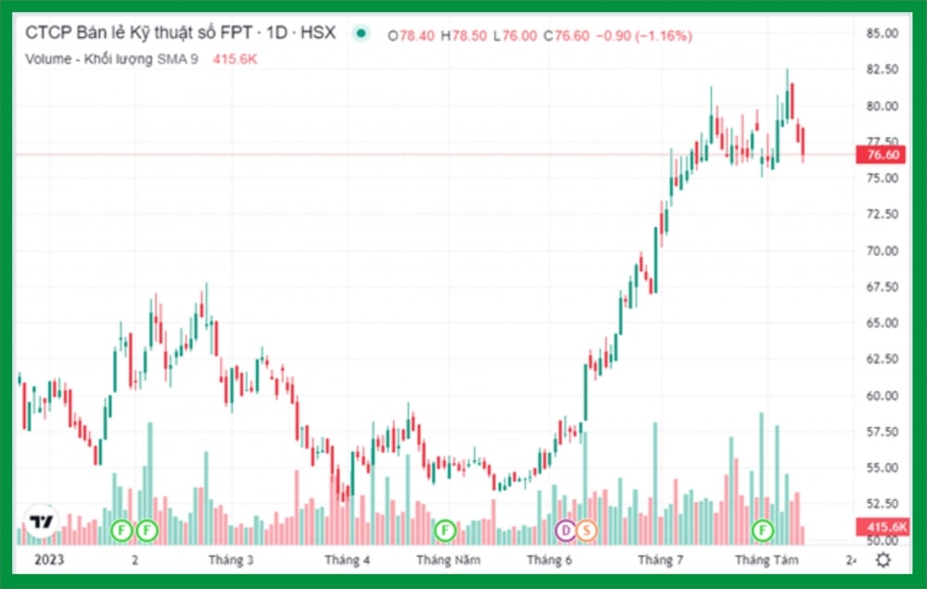Click the 85.00 price axis label
927x589 pixels.
coord(883,33)
